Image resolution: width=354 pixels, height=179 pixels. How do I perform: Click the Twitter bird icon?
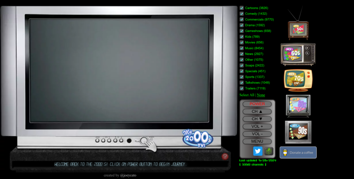[258, 151]
